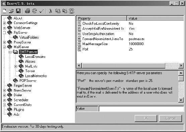Click the description pane scroll down arrow
Image resolution: width=186 pixels, height=132 pixels.
pyautogui.click(x=181, y=100)
